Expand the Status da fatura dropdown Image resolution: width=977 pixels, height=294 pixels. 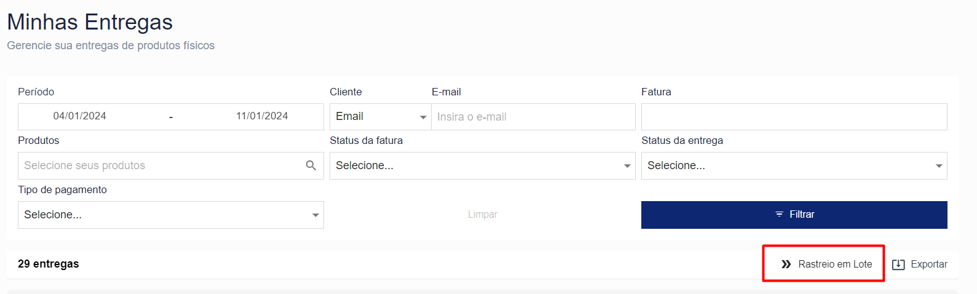(x=483, y=166)
